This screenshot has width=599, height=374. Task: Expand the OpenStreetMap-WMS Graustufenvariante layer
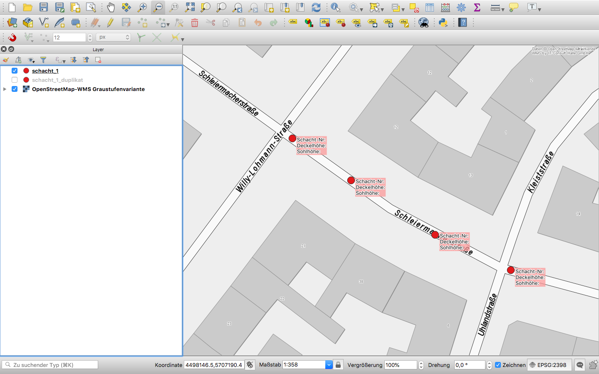click(x=5, y=89)
